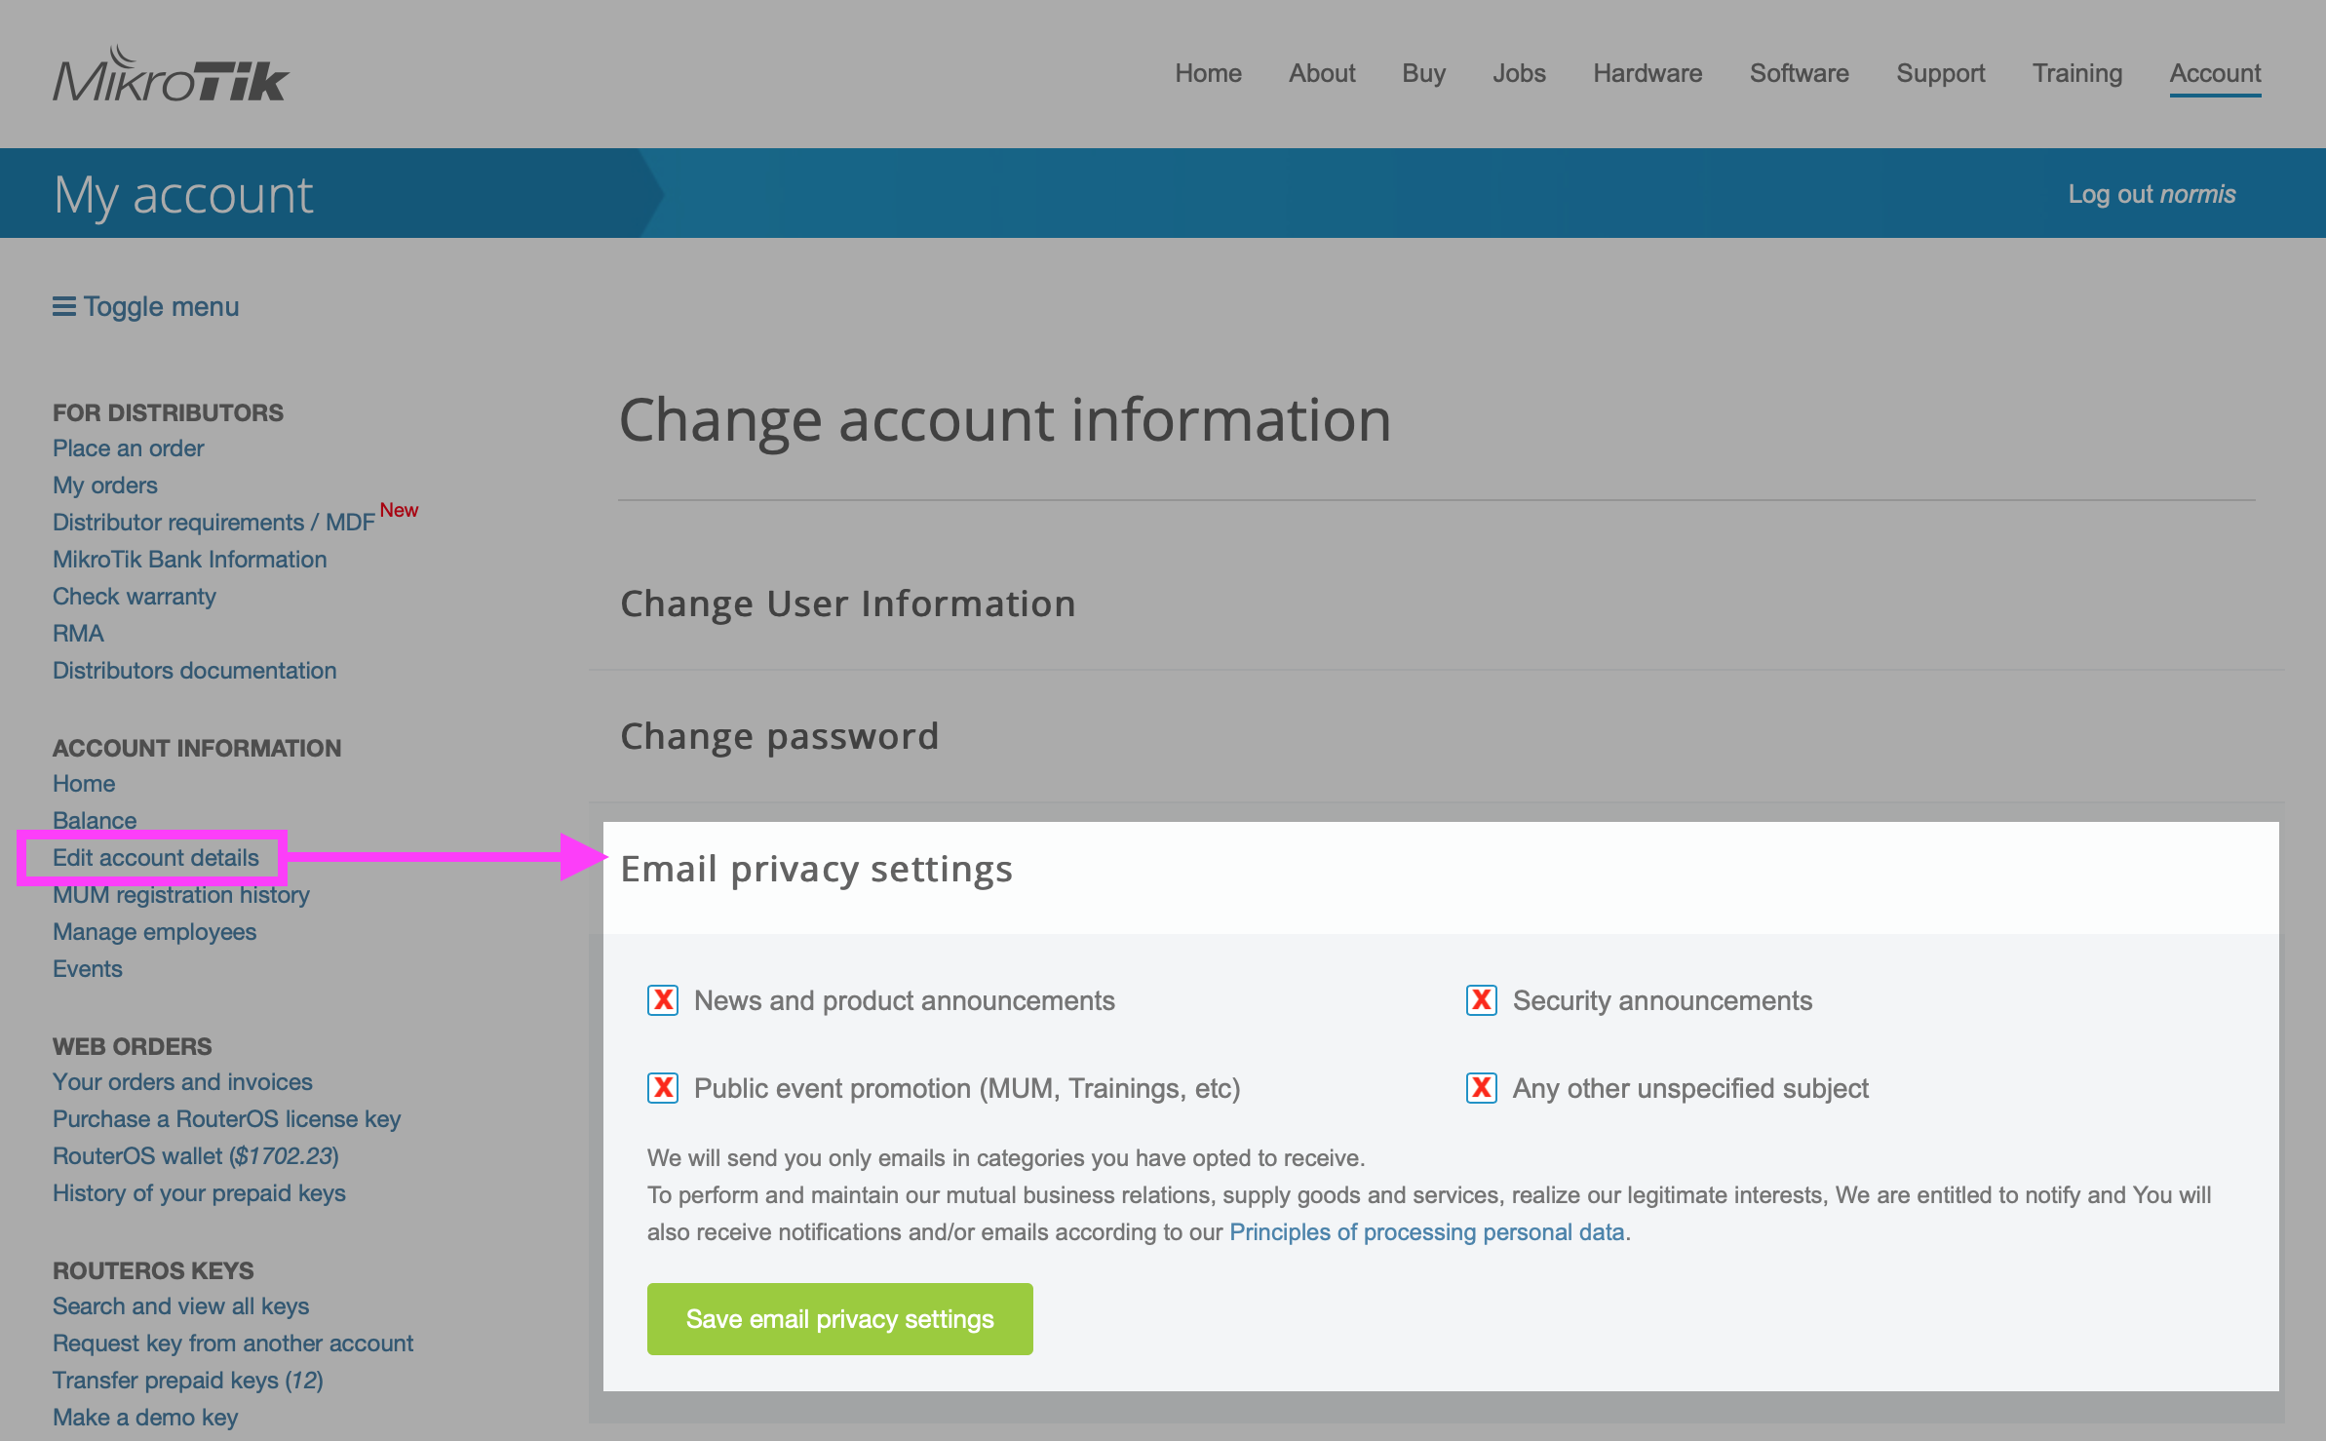The width and height of the screenshot is (2326, 1441).
Task: Open Transfer prepaid keys link
Action: point(187,1381)
